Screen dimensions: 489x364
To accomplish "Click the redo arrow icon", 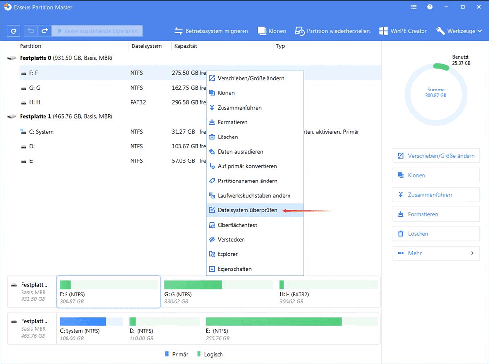I will pos(44,31).
